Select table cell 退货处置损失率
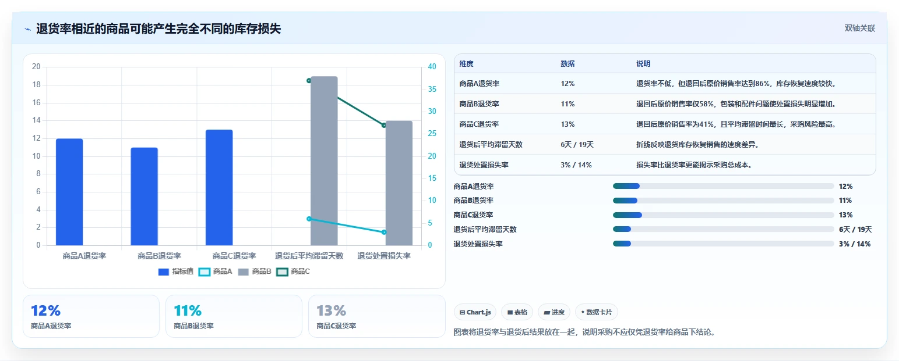 (484, 165)
